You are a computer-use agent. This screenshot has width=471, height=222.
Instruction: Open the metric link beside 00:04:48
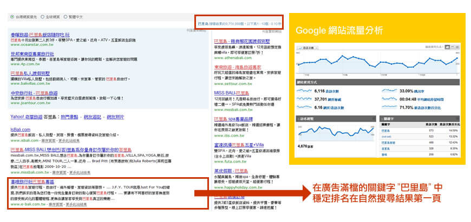[x=431, y=99]
